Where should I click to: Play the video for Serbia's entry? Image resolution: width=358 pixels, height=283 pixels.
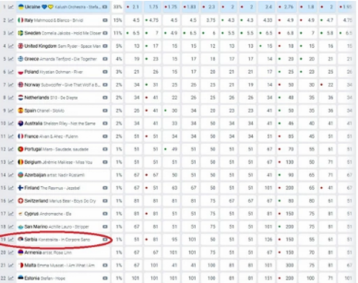point(105,240)
